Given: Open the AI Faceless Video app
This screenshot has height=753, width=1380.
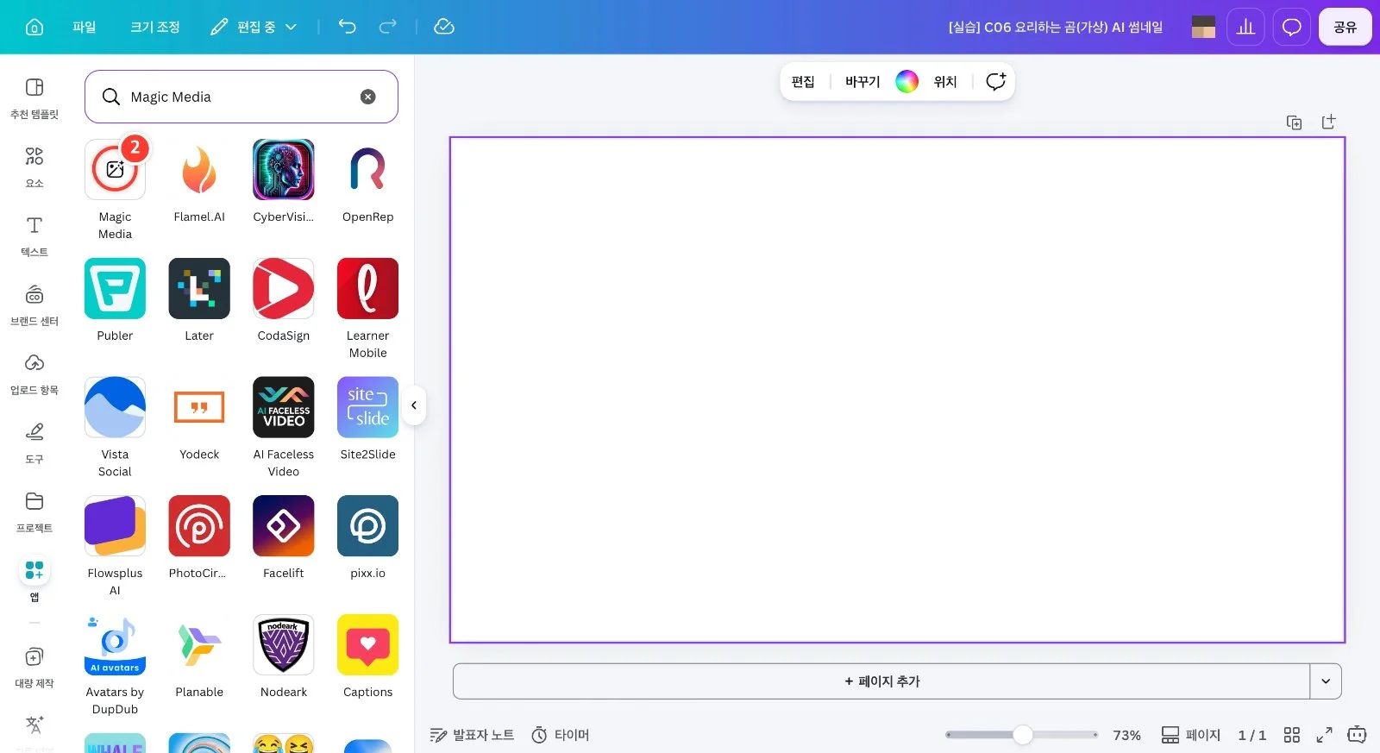Looking at the screenshot, I should pyautogui.click(x=284, y=407).
